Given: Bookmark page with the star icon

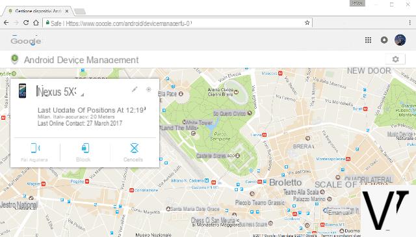Looking at the screenshot, I should (x=307, y=23).
